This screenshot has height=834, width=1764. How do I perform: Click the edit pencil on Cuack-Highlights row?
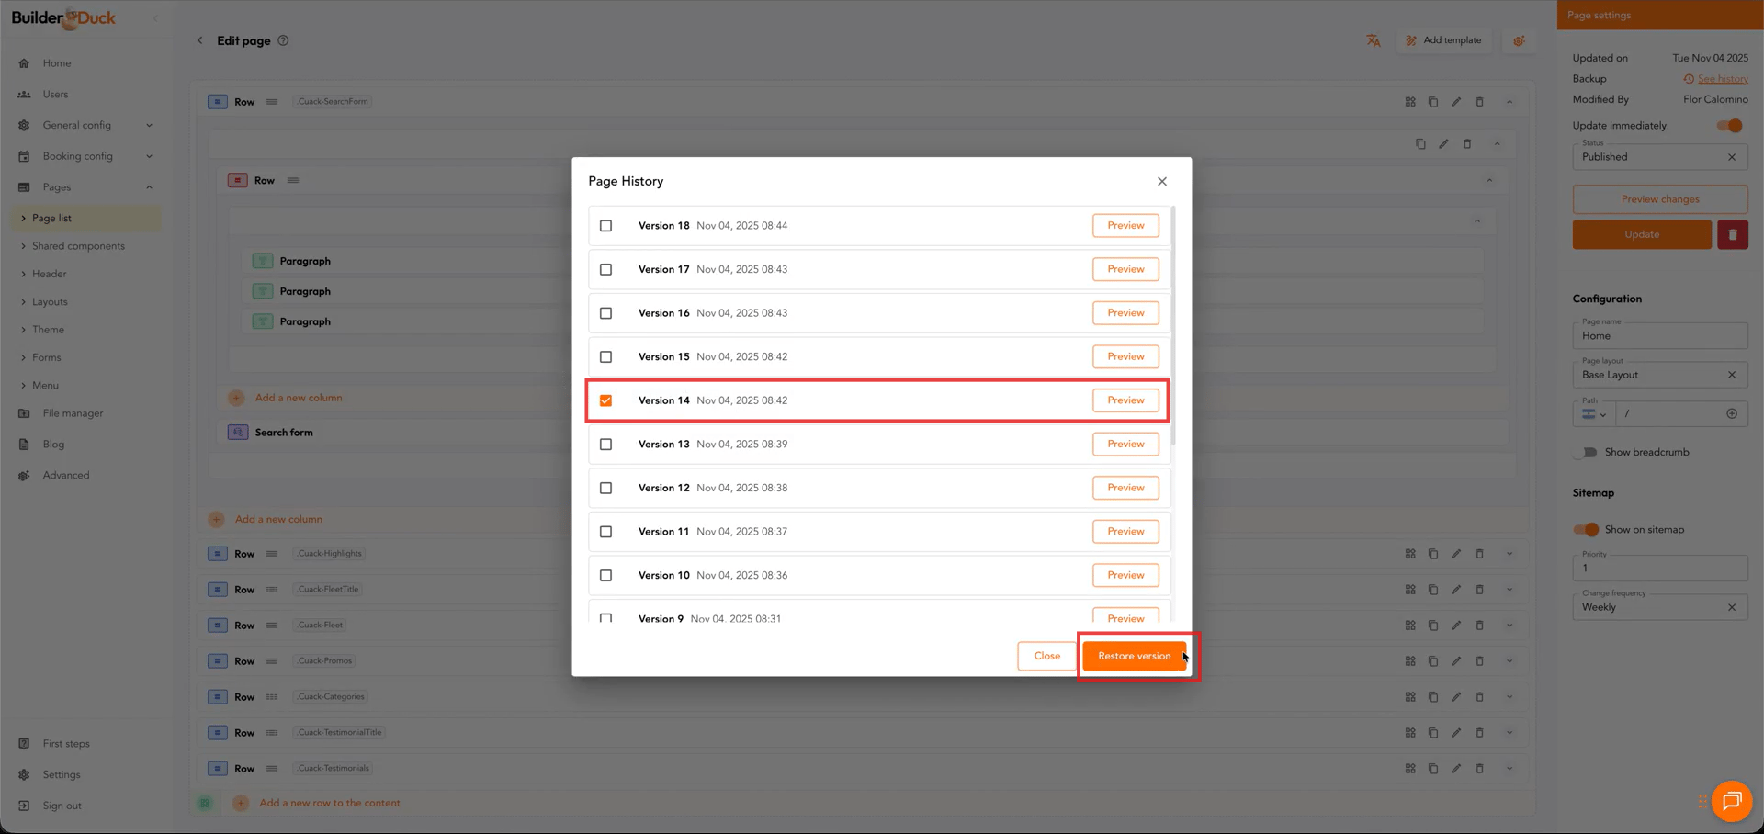pyautogui.click(x=1455, y=554)
